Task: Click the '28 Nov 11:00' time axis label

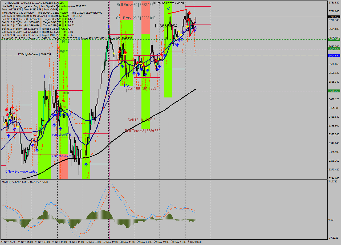Action: point(127,242)
